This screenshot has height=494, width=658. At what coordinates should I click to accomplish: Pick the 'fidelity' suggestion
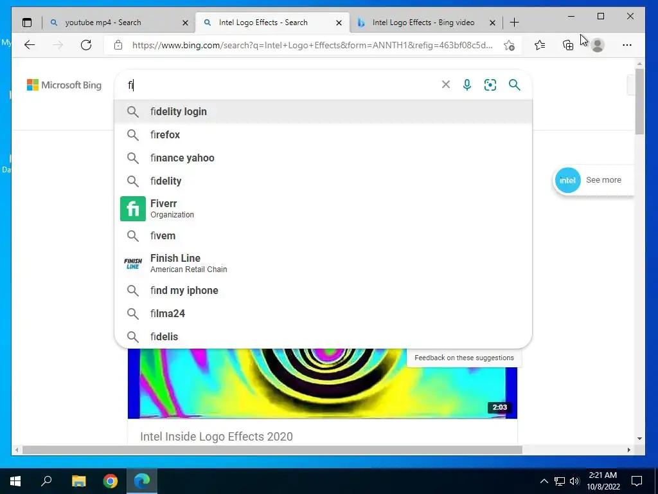click(x=323, y=181)
